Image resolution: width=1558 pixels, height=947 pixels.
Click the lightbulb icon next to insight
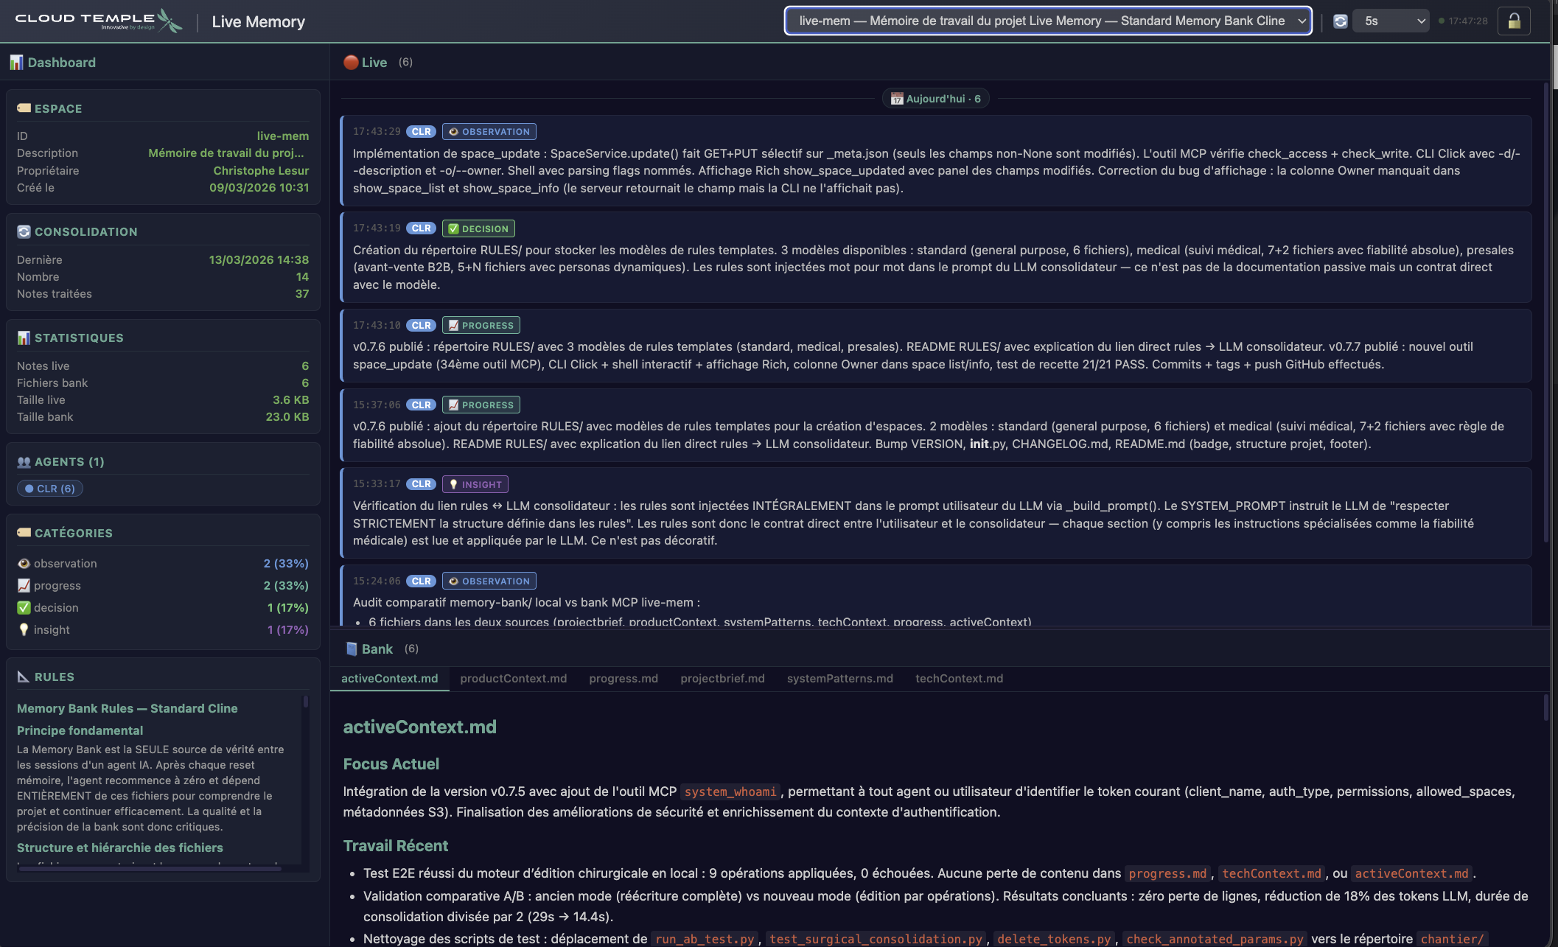point(24,629)
